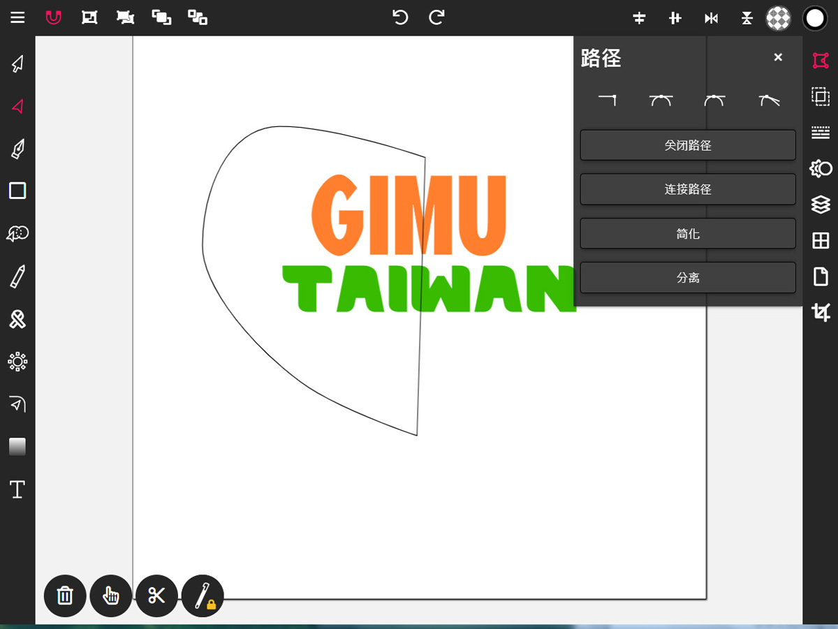The width and height of the screenshot is (838, 629).
Task: Open the path panel icon in right sidebar
Action: [x=821, y=60]
